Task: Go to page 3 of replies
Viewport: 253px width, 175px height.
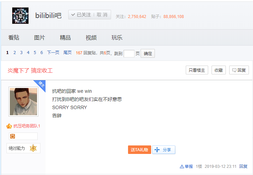Action: (x=21, y=53)
